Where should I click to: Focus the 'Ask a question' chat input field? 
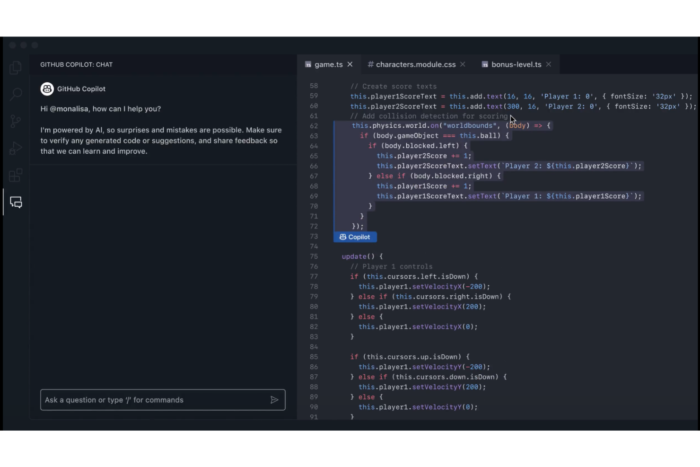click(142, 400)
